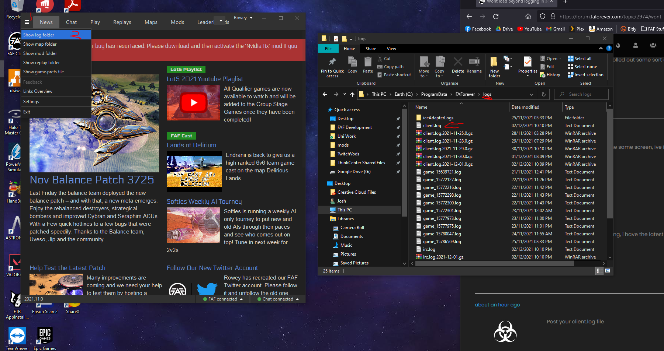Click the Explorer up-one-level arrow
Screen dimensions: 664x351
352,94
